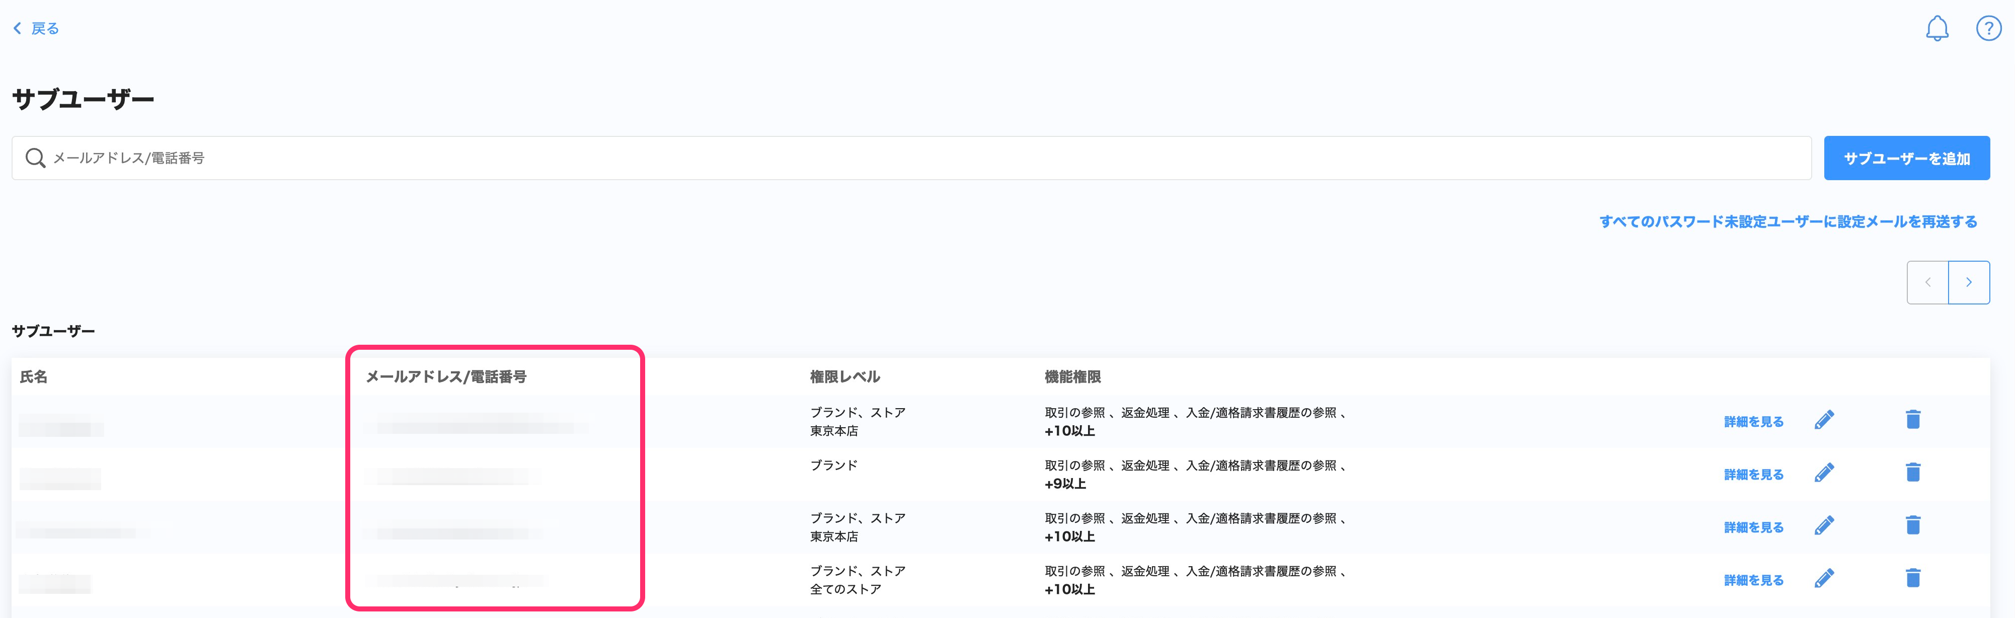
Task: Click サブユーザーを追加 button
Action: point(1906,159)
